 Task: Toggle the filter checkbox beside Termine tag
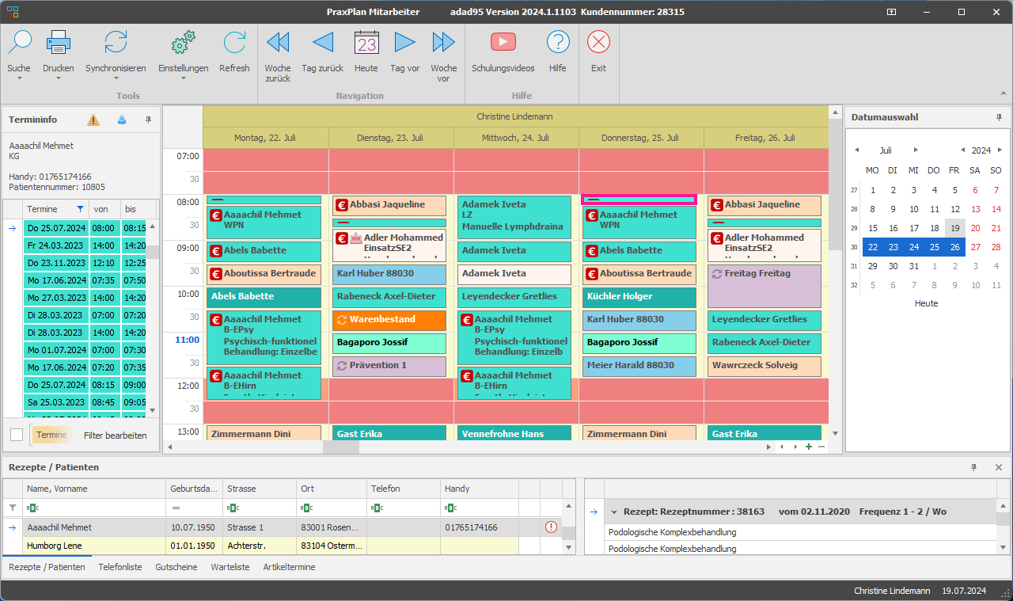17,435
